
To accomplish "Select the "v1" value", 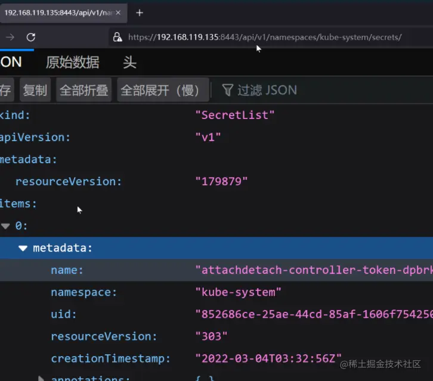I will pos(208,138).
